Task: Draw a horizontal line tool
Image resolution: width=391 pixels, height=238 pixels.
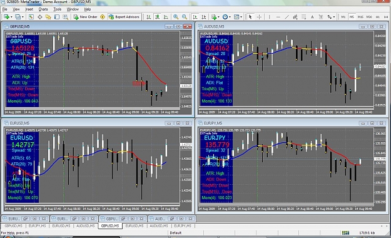Action: 278,17
